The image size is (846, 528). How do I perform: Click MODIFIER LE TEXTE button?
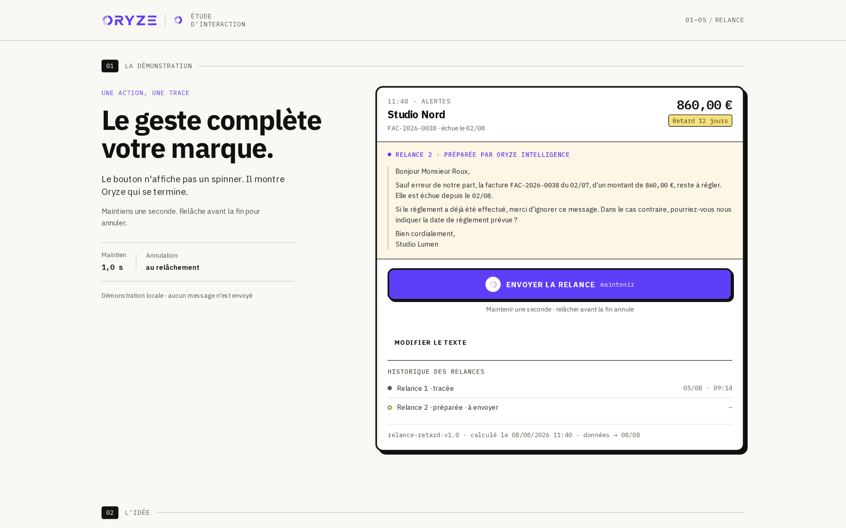click(430, 342)
